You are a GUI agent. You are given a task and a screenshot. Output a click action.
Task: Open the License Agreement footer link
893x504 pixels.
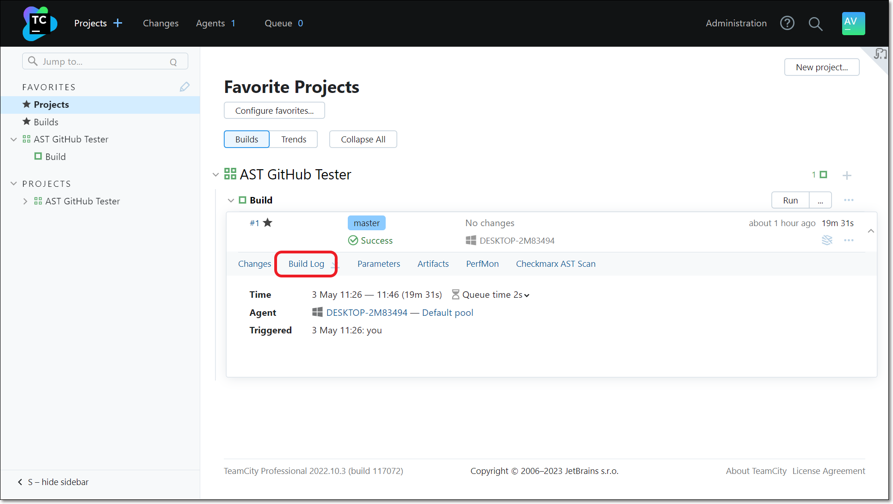[829, 471]
